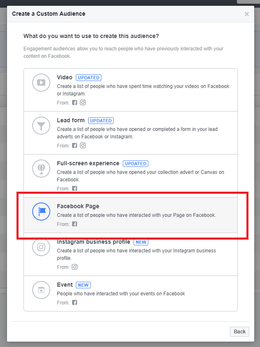Click the Instagram icon under Instagram business profile
260x347 pixels.
coord(74,267)
